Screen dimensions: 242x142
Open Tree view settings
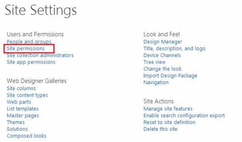coord(155,62)
